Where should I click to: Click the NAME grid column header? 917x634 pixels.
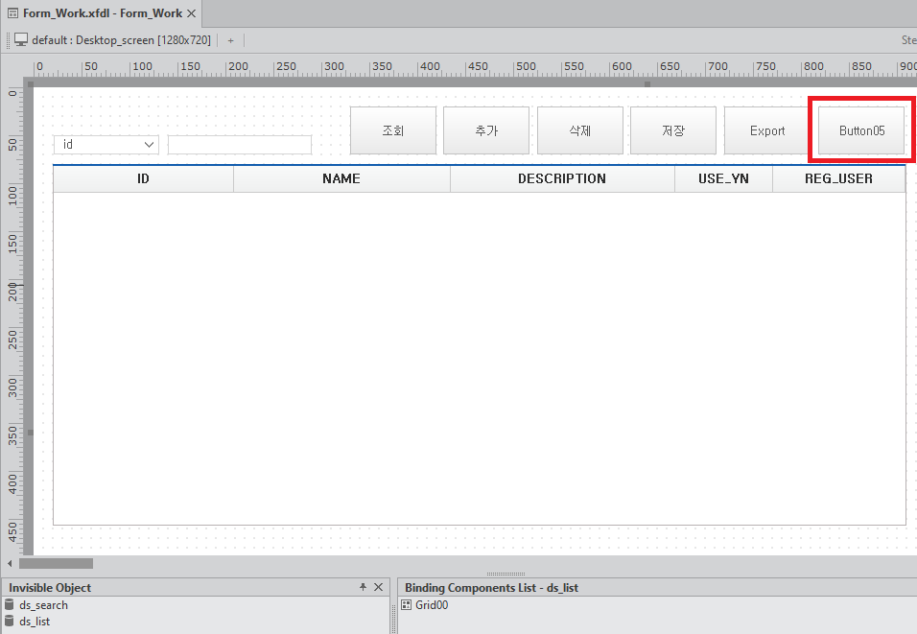tap(341, 179)
